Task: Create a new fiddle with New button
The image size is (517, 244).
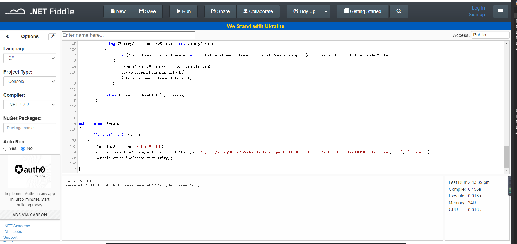Action: click(x=118, y=11)
